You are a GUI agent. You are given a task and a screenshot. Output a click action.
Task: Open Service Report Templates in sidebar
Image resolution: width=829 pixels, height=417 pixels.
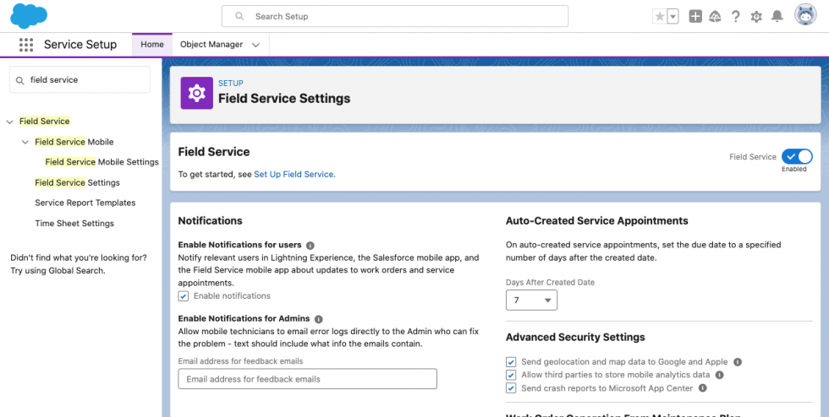(x=85, y=203)
